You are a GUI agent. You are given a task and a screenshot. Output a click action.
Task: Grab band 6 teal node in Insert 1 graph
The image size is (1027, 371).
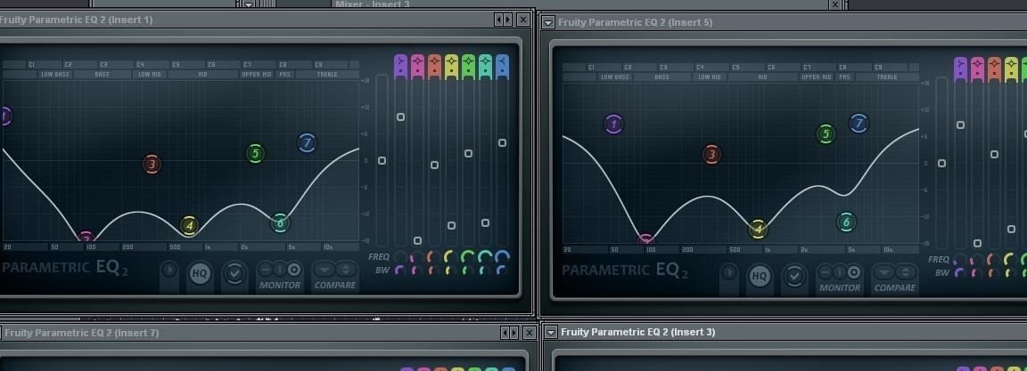click(280, 222)
